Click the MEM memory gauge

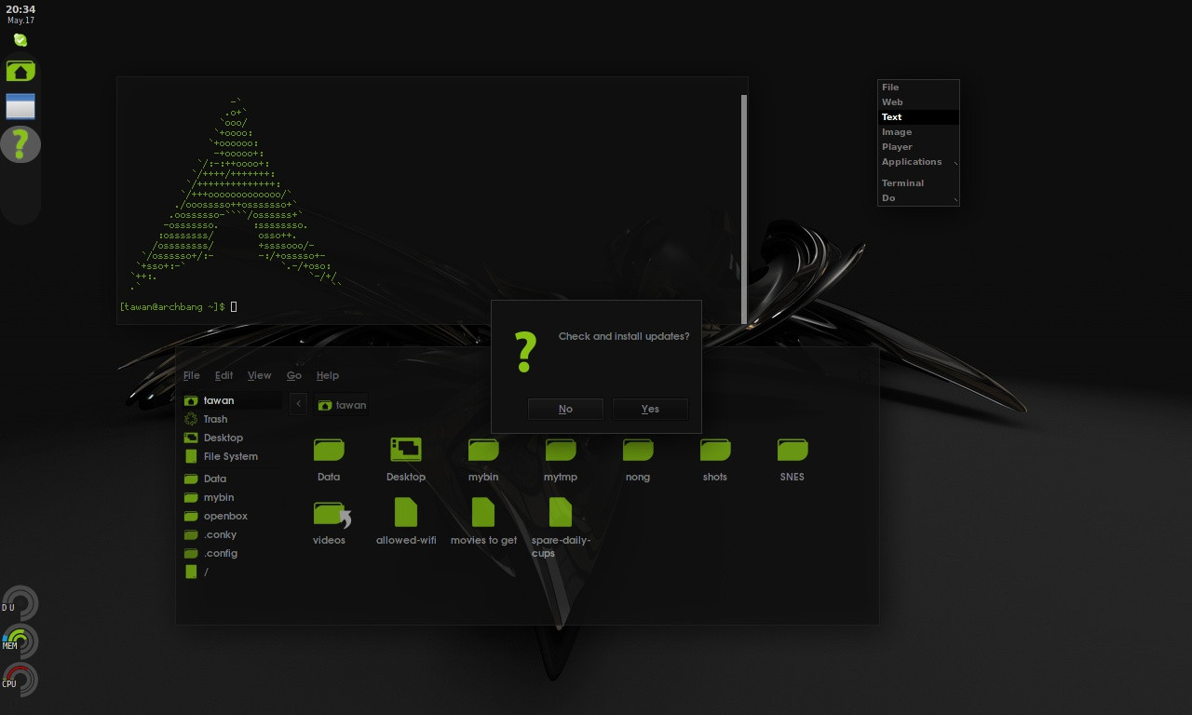tap(20, 642)
